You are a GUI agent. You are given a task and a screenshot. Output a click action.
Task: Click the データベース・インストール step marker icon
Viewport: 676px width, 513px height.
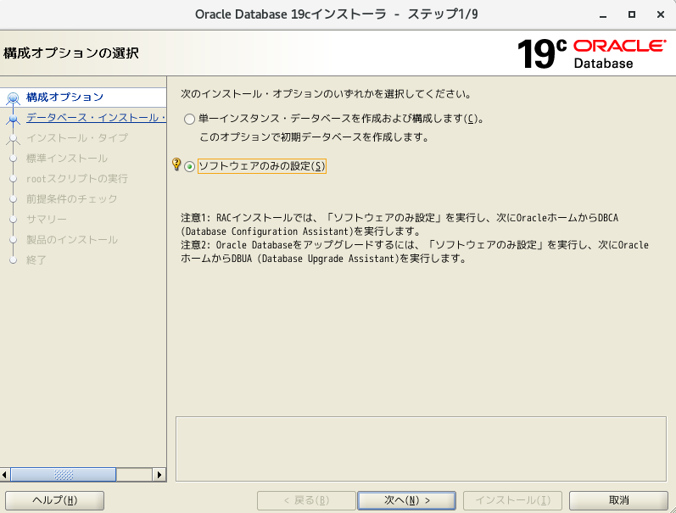click(14, 119)
